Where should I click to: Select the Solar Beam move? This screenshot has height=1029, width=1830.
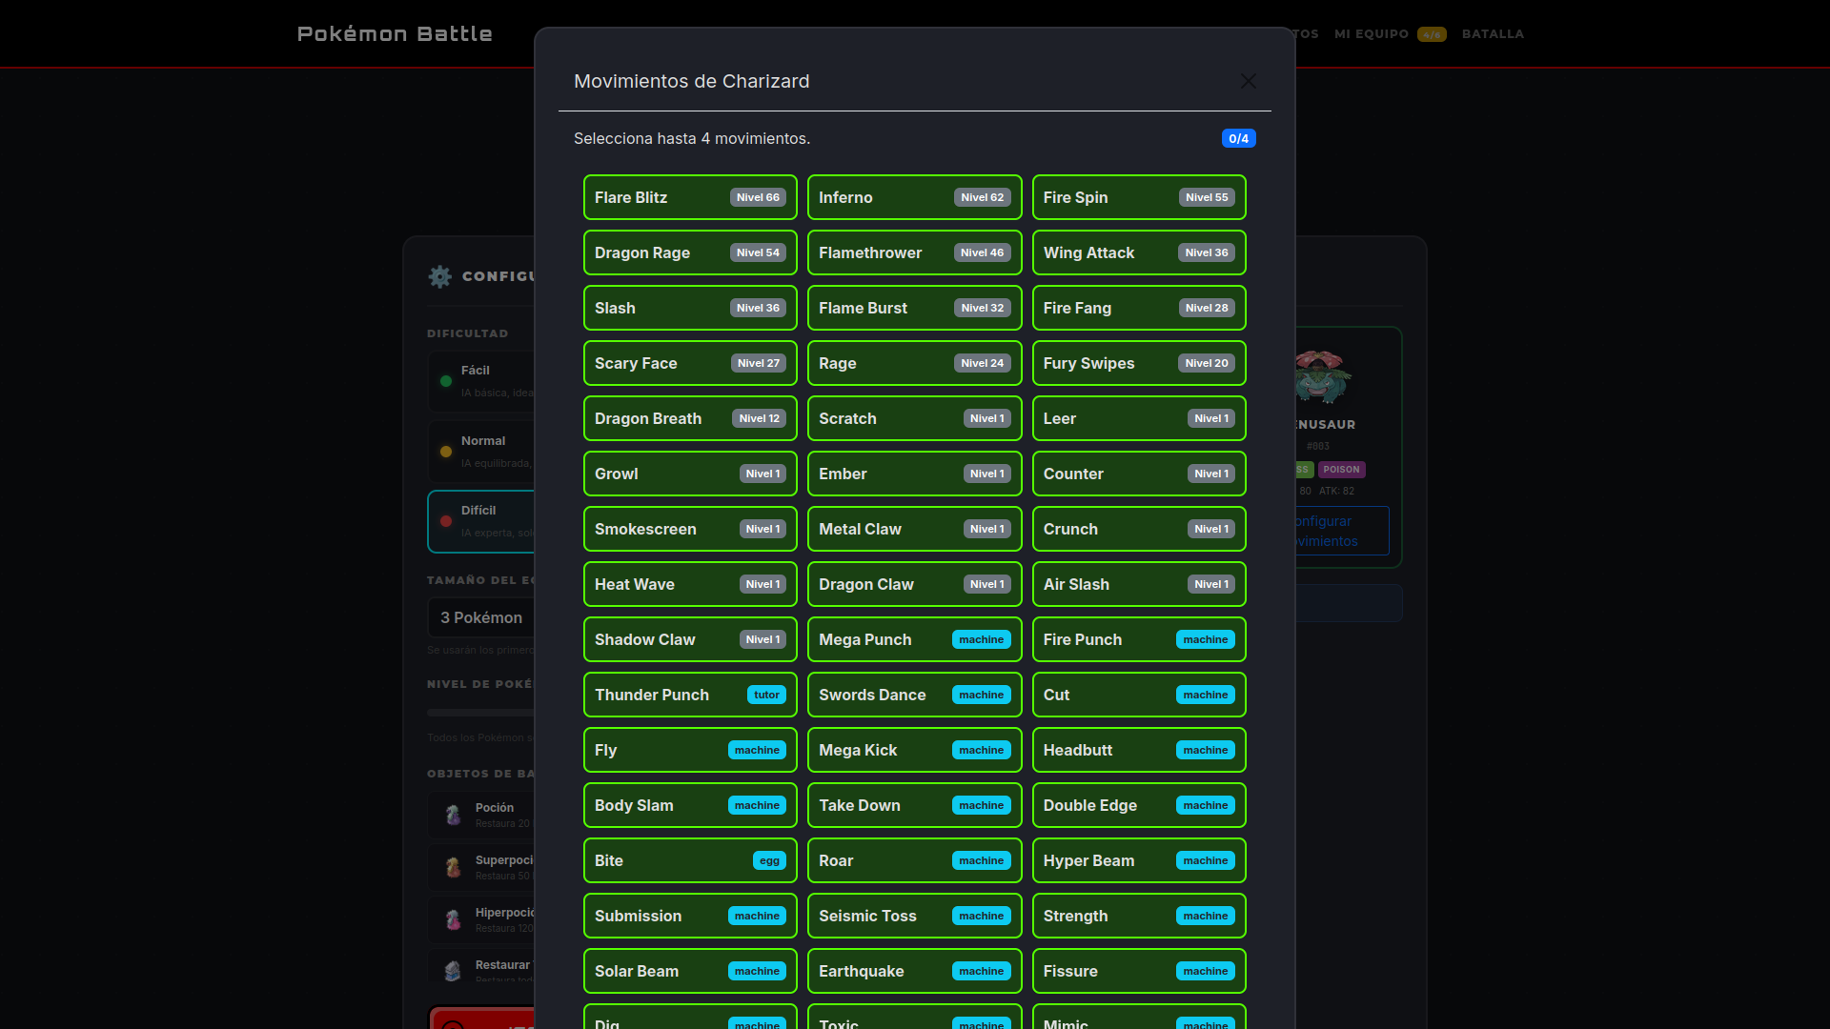[690, 971]
